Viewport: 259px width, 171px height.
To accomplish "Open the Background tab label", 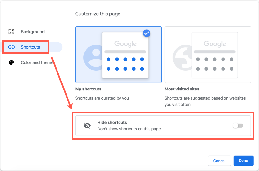I will coord(33,32).
